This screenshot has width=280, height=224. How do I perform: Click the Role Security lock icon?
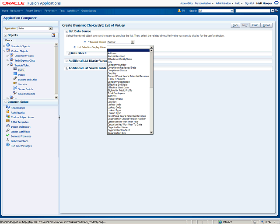click(8, 112)
